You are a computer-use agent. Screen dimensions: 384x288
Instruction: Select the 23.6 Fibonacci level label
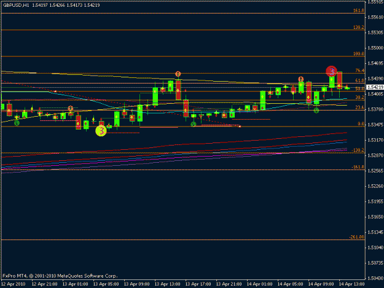click(x=360, y=107)
